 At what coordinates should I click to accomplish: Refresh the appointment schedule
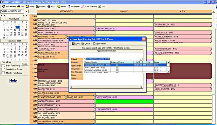click(41, 6)
